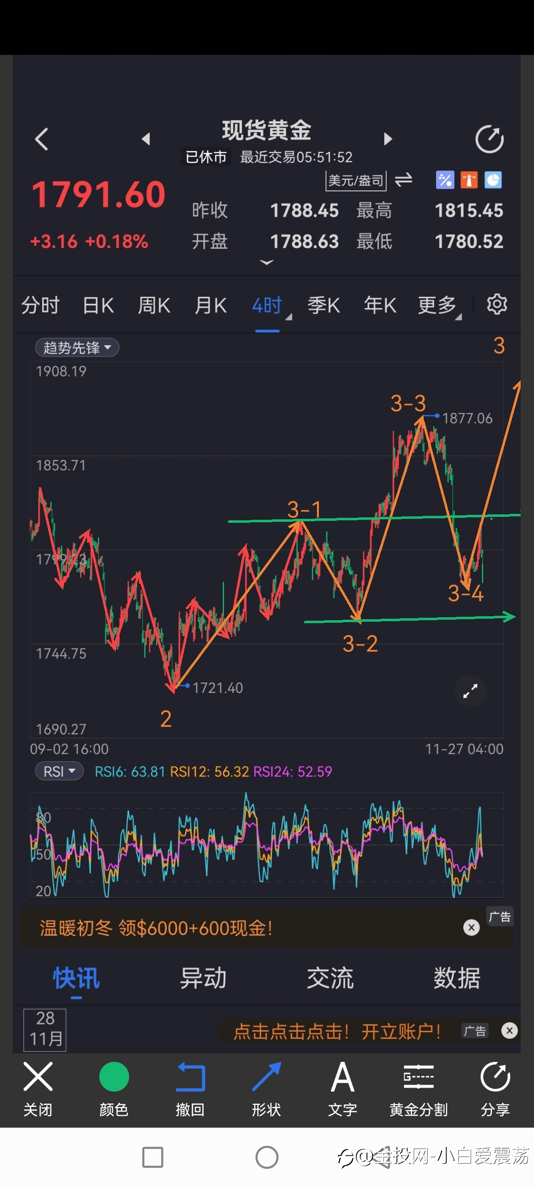Tap the back arrow at top left

[42, 139]
